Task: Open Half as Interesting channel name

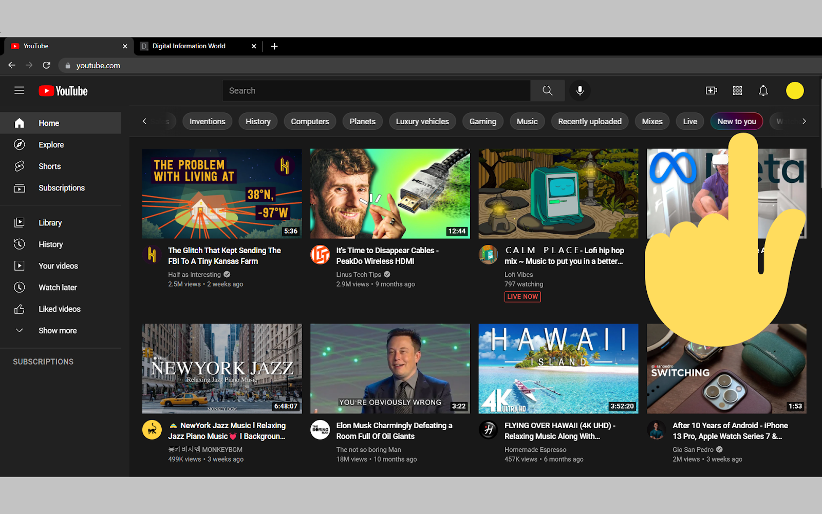Action: pos(194,275)
